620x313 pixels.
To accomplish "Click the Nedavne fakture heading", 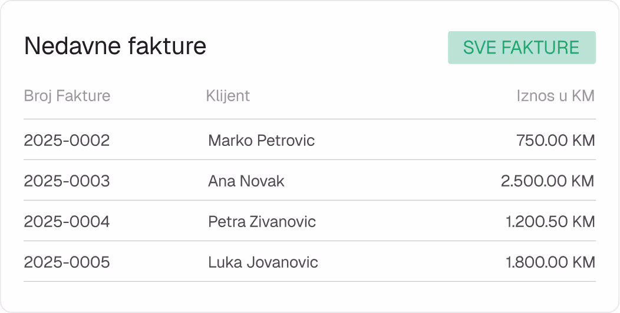I will (115, 46).
